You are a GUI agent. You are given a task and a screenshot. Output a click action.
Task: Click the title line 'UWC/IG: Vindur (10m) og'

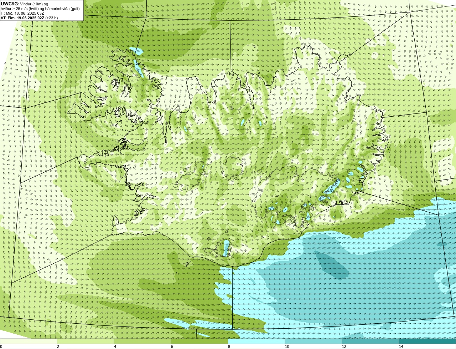click(25, 4)
